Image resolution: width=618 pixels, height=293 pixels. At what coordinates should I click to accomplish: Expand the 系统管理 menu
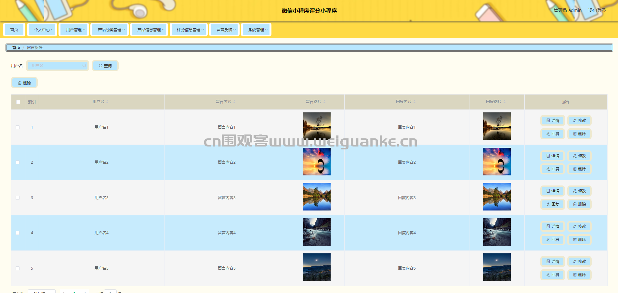pos(256,30)
